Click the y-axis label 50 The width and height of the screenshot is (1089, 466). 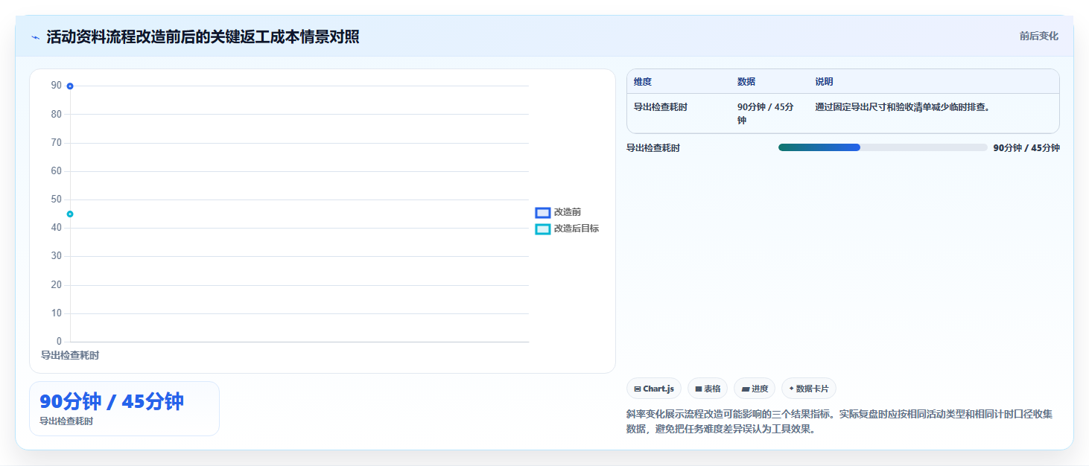coord(57,200)
